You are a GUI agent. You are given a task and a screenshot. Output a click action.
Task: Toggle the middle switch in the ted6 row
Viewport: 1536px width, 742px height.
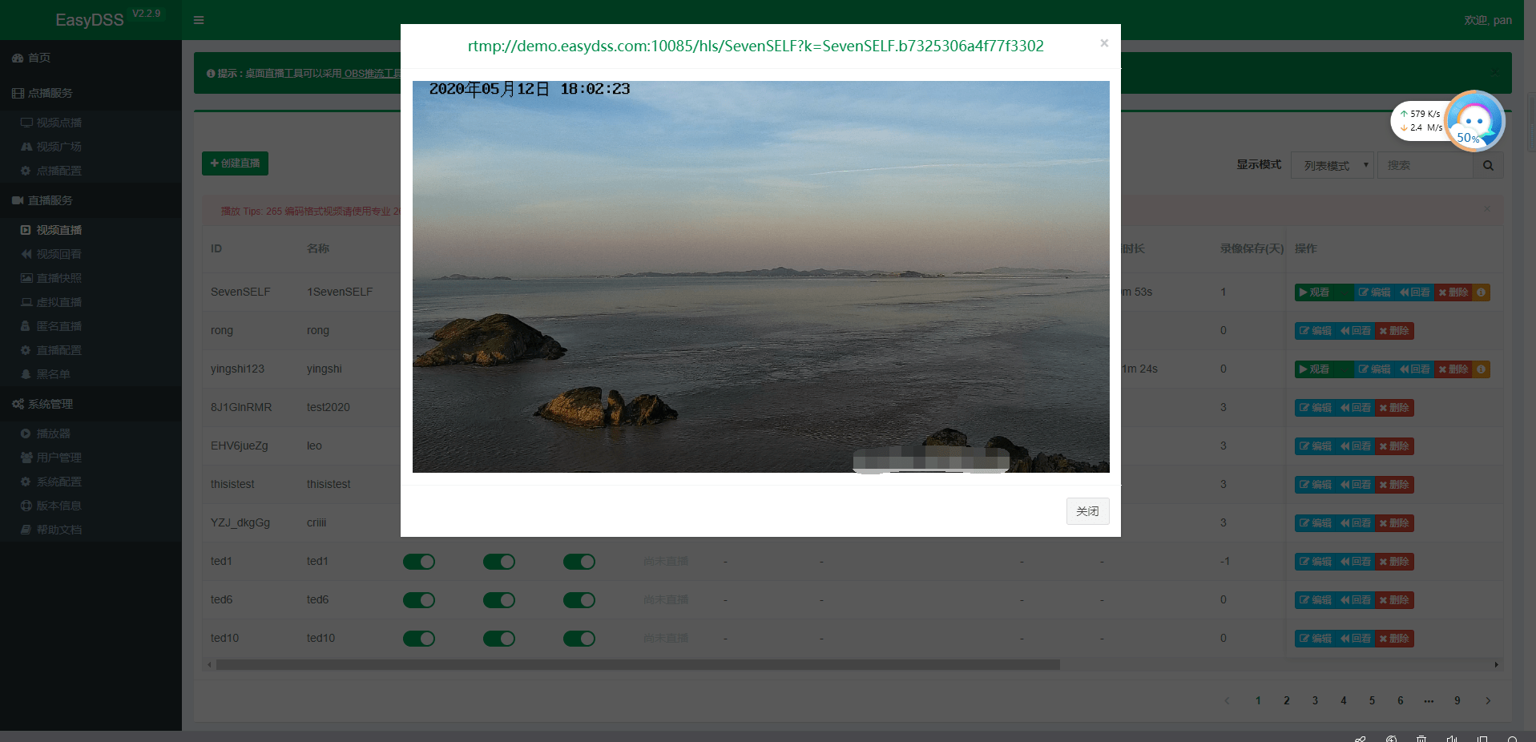pyautogui.click(x=498, y=600)
